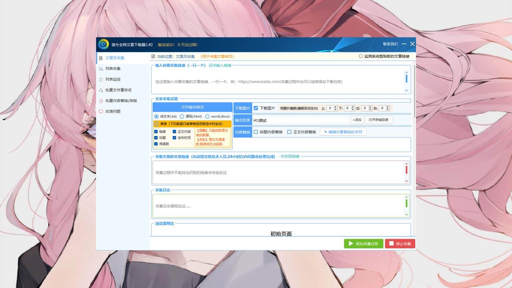Click the +添加 output directory button

point(357,120)
